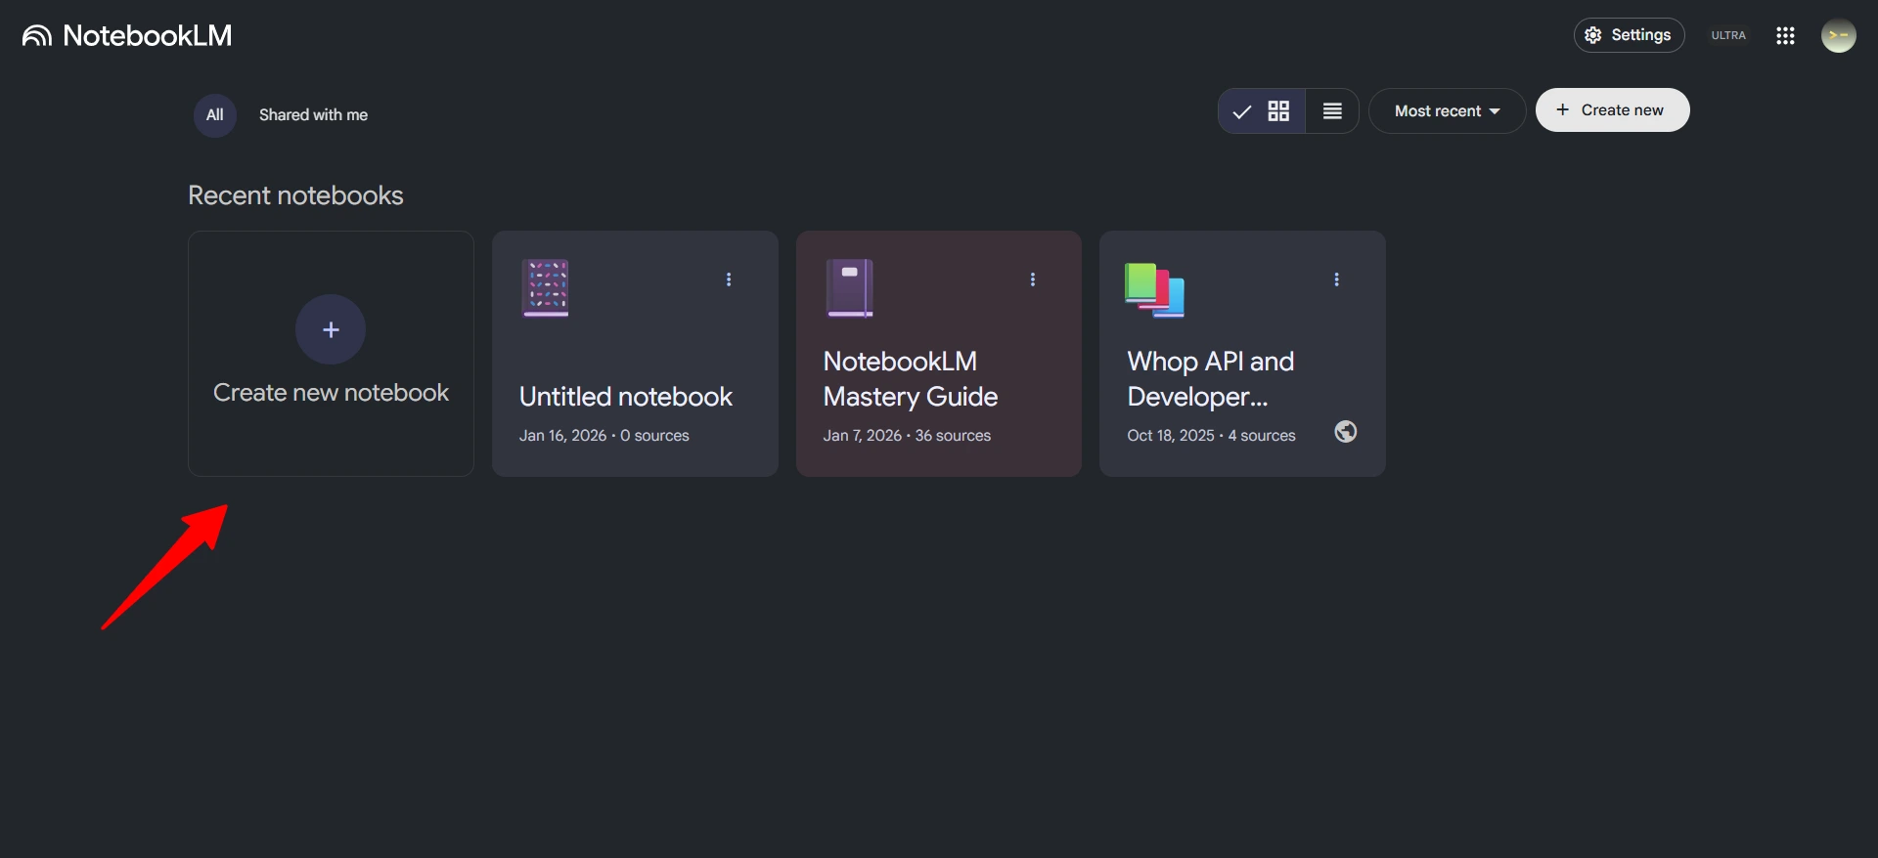This screenshot has height=858, width=1878.
Task: Open the account avatar menu
Action: point(1839,35)
